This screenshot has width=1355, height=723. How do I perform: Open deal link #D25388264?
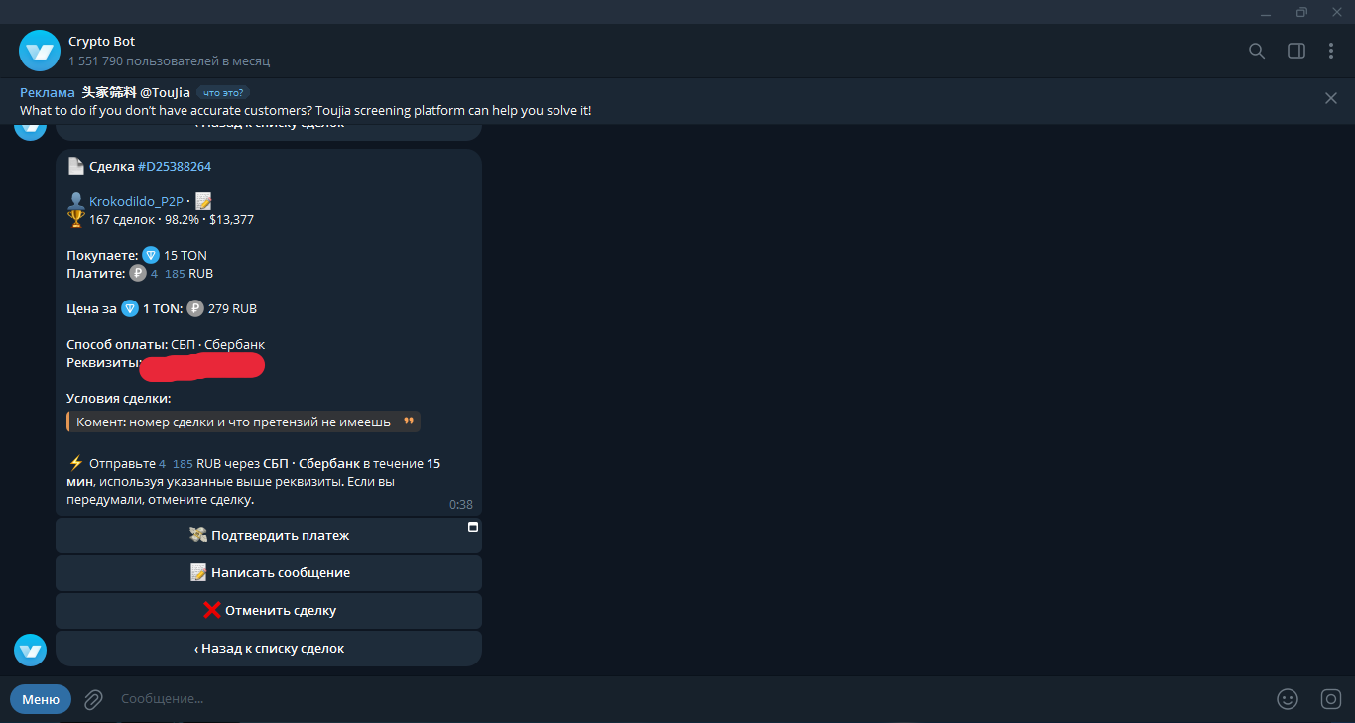click(175, 166)
